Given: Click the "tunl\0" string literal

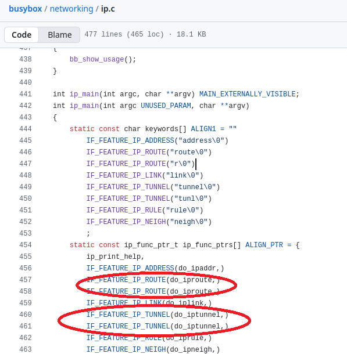Looking at the screenshot, I should [191, 198].
